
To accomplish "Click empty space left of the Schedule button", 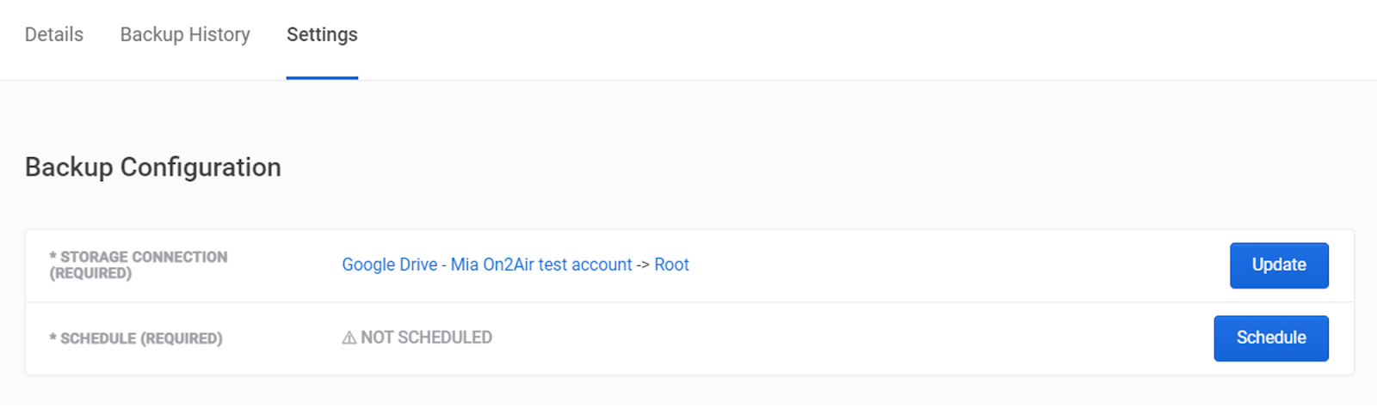I will click(861, 338).
